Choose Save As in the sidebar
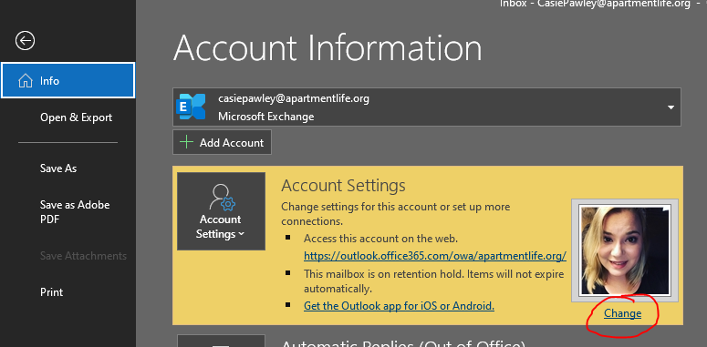Image resolution: width=707 pixels, height=347 pixels. coord(58,168)
